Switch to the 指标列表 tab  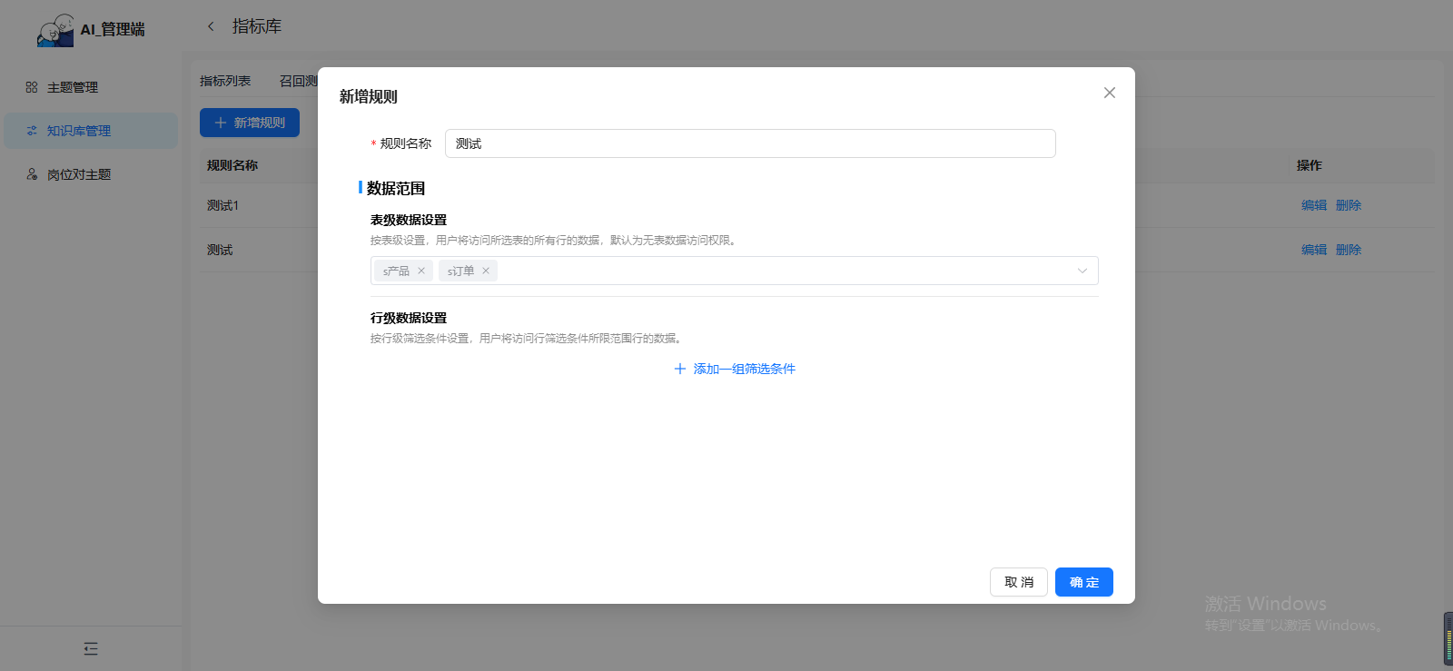point(225,81)
